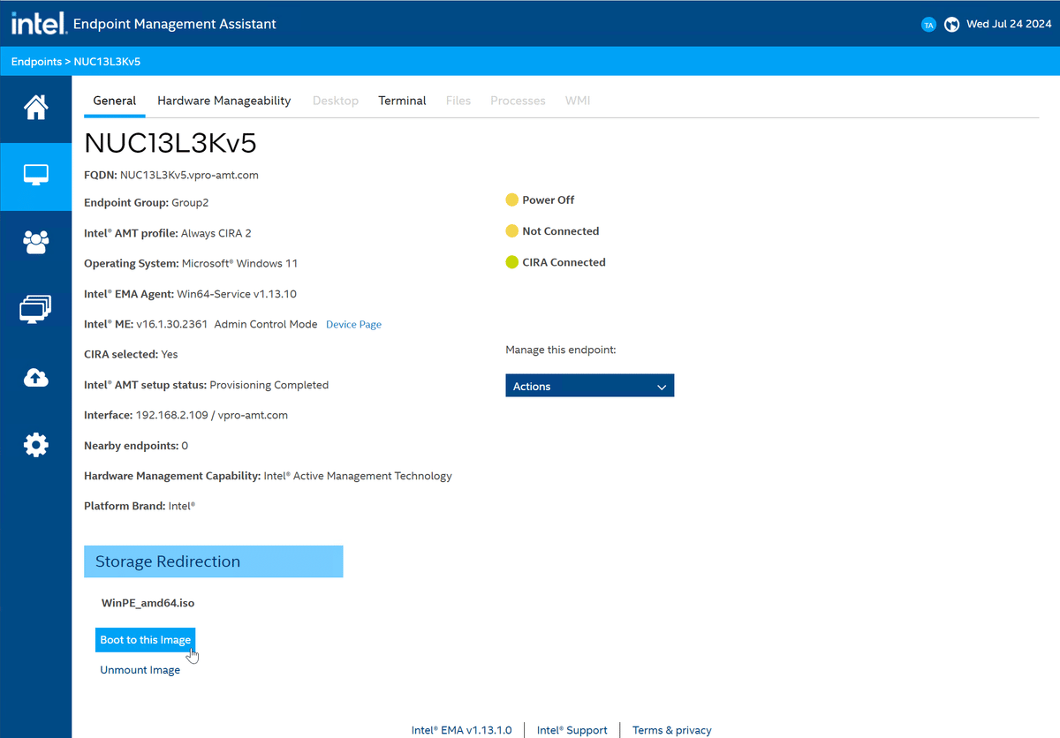Image resolution: width=1060 pixels, height=738 pixels.
Task: Click the 192.168.2.109 interface text
Action: coord(172,415)
